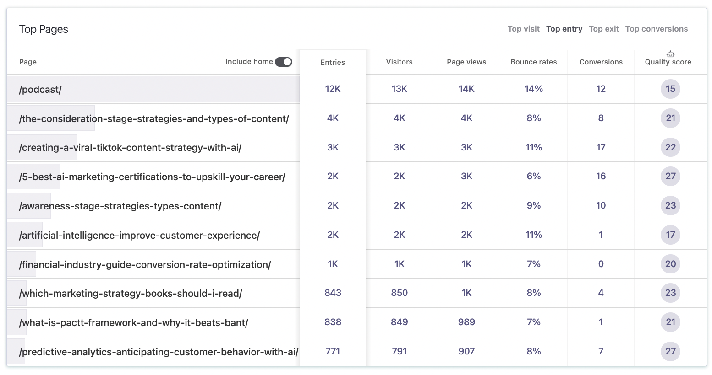Click the quality score badge 15 for /podcast/
This screenshot has height=375, width=712.
[670, 89]
